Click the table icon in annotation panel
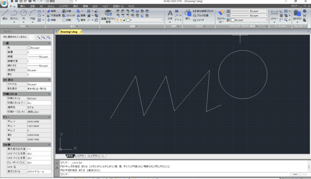The width and height of the screenshot is (311, 179). click(177, 11)
